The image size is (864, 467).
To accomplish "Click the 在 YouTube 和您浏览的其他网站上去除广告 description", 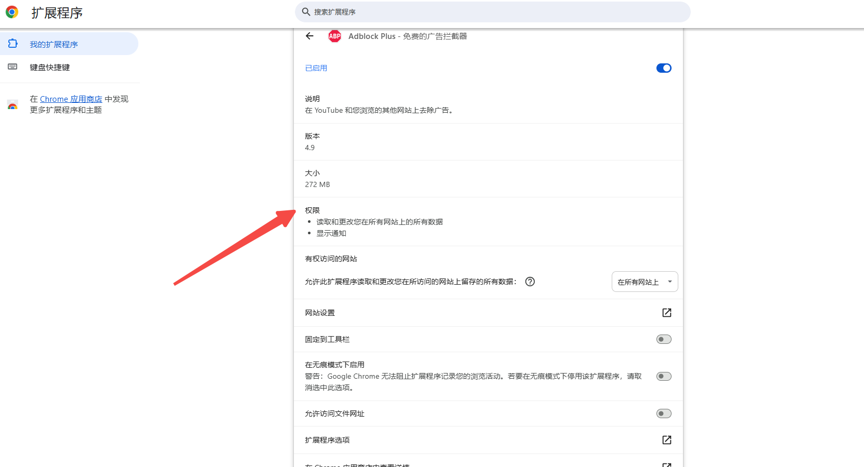I will point(379,110).
